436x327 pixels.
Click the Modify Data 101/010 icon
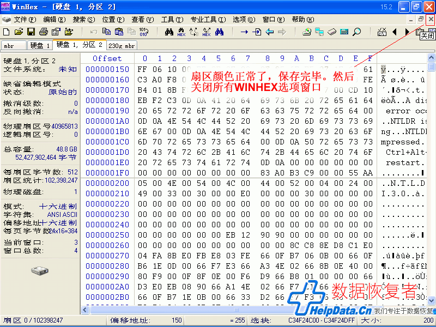pos(144,32)
